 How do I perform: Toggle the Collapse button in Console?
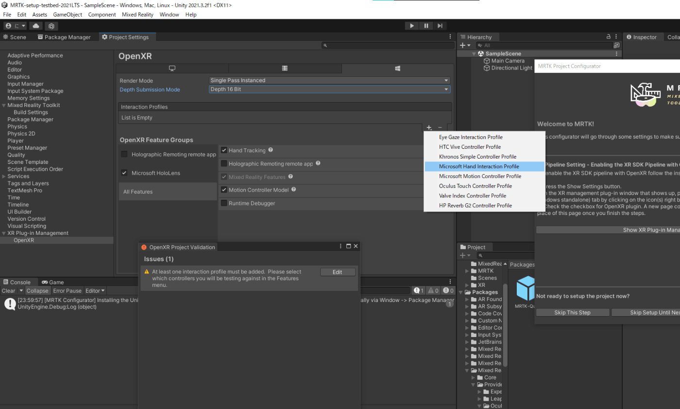tap(37, 291)
